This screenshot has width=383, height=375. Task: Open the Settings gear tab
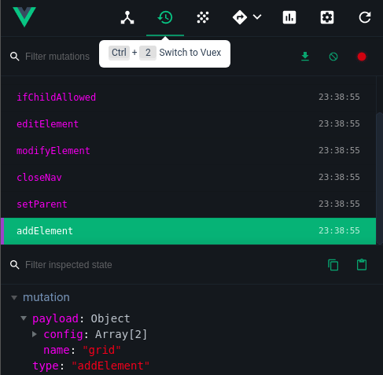pyautogui.click(x=327, y=17)
